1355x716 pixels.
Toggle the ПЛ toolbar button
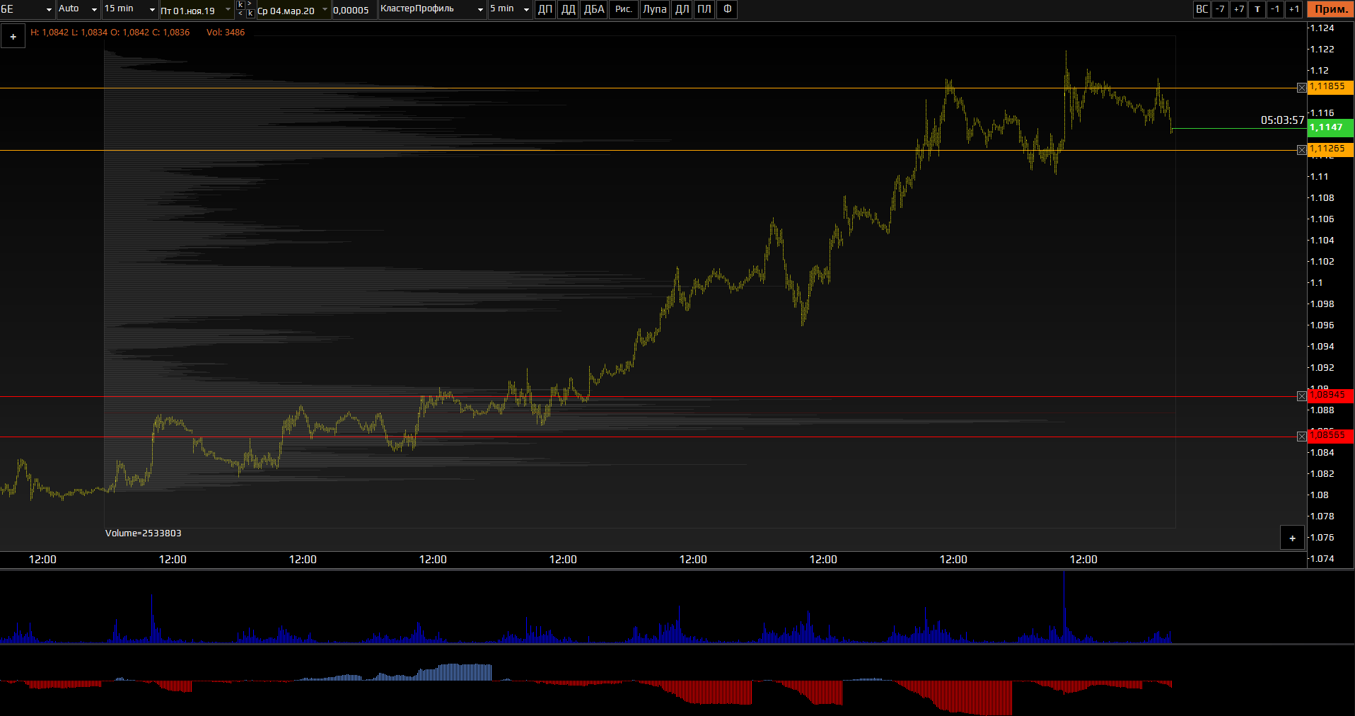coord(704,9)
